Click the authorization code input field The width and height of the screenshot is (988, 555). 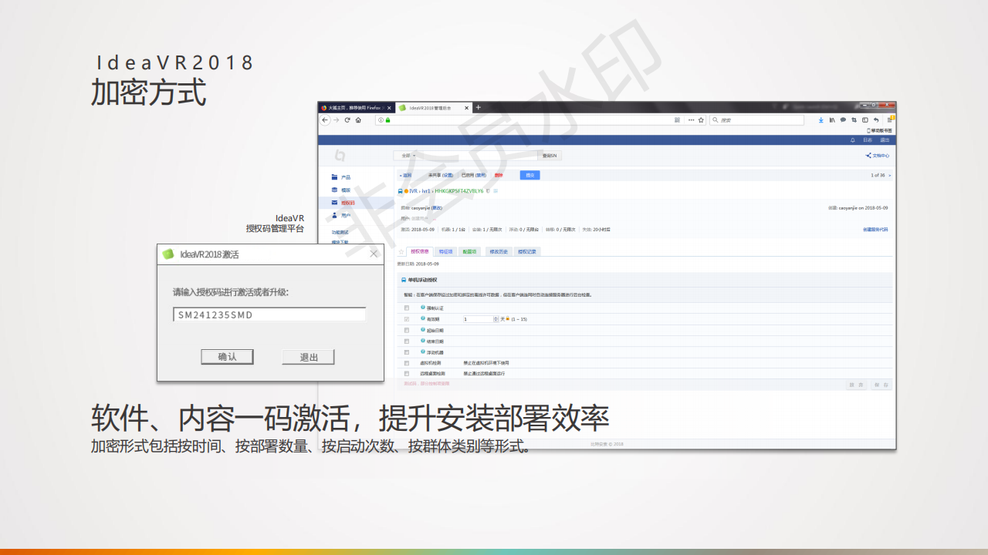pyautogui.click(x=269, y=314)
